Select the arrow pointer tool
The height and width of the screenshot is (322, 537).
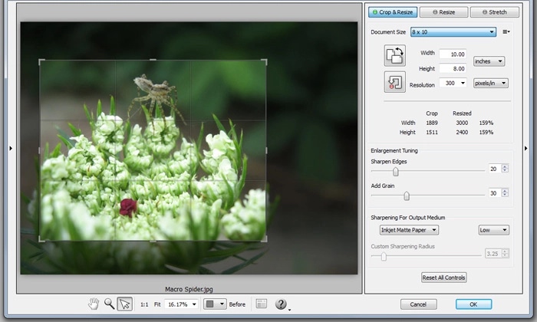pyautogui.click(x=125, y=304)
